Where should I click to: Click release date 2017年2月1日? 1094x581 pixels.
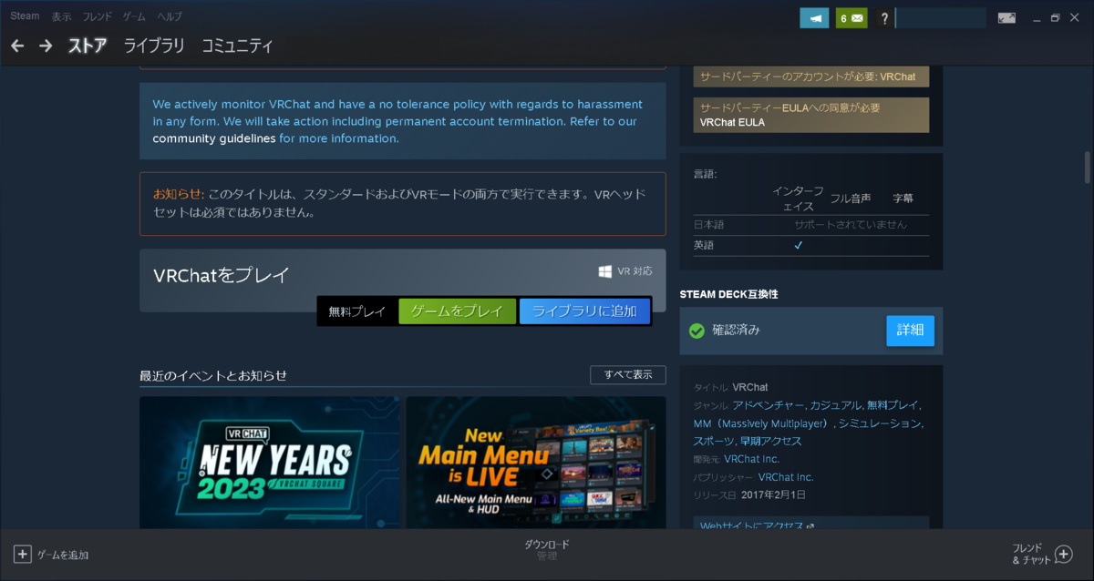point(772,495)
